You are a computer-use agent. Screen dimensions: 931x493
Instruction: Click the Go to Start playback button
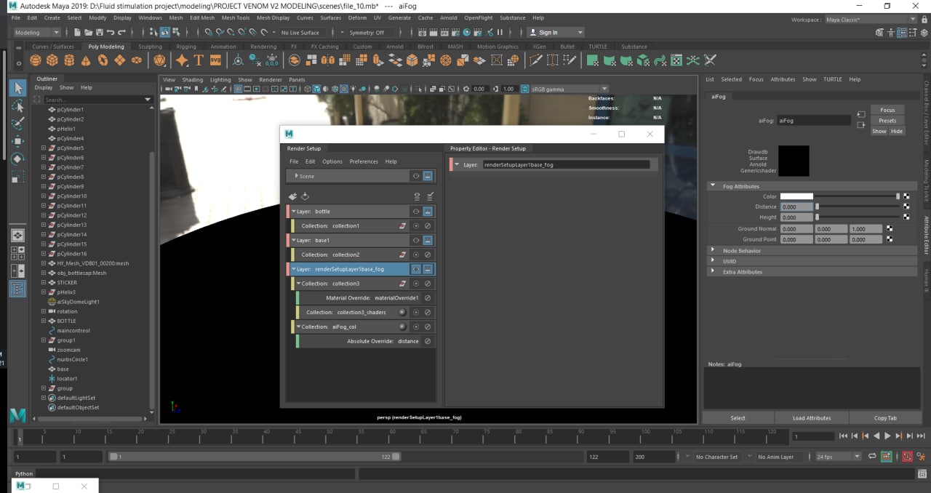coord(843,436)
